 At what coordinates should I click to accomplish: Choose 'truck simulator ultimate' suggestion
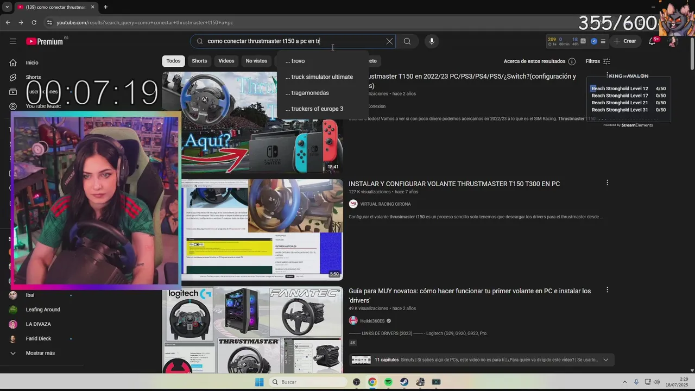322,77
